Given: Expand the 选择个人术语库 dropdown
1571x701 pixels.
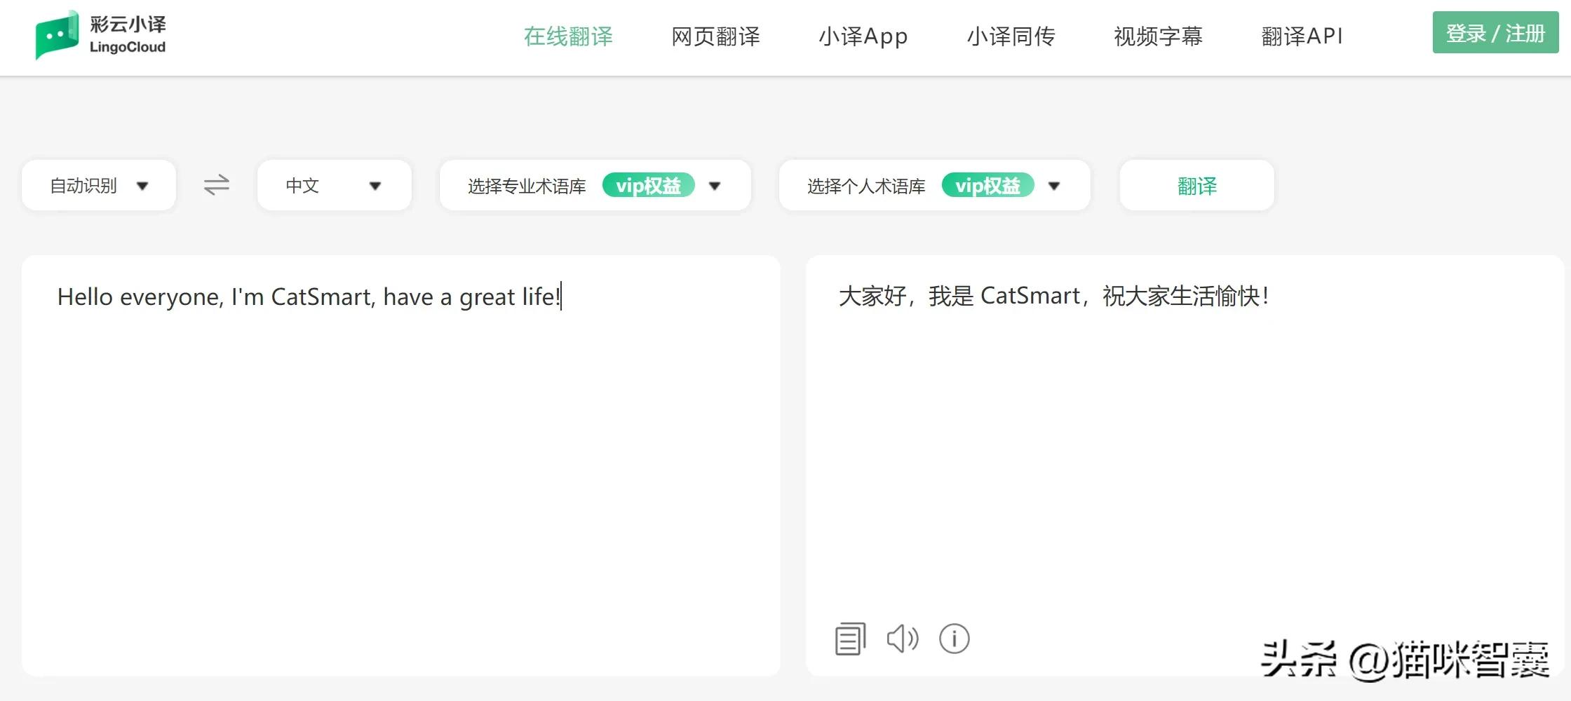Looking at the screenshot, I should tap(934, 186).
